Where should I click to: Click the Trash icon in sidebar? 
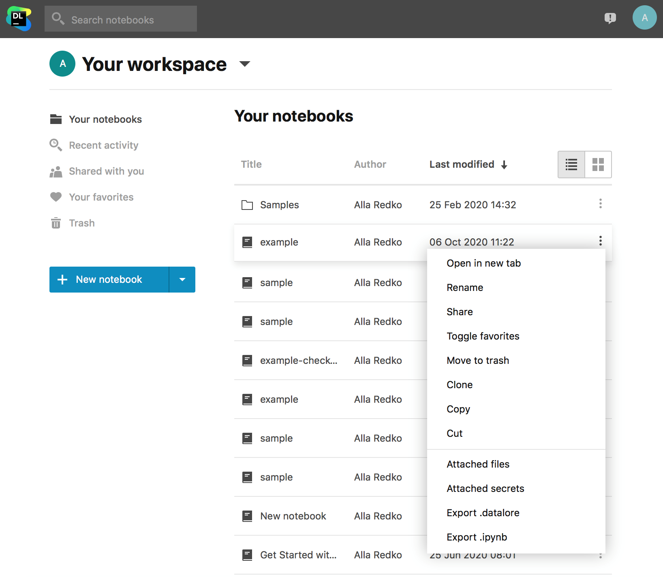tap(56, 223)
